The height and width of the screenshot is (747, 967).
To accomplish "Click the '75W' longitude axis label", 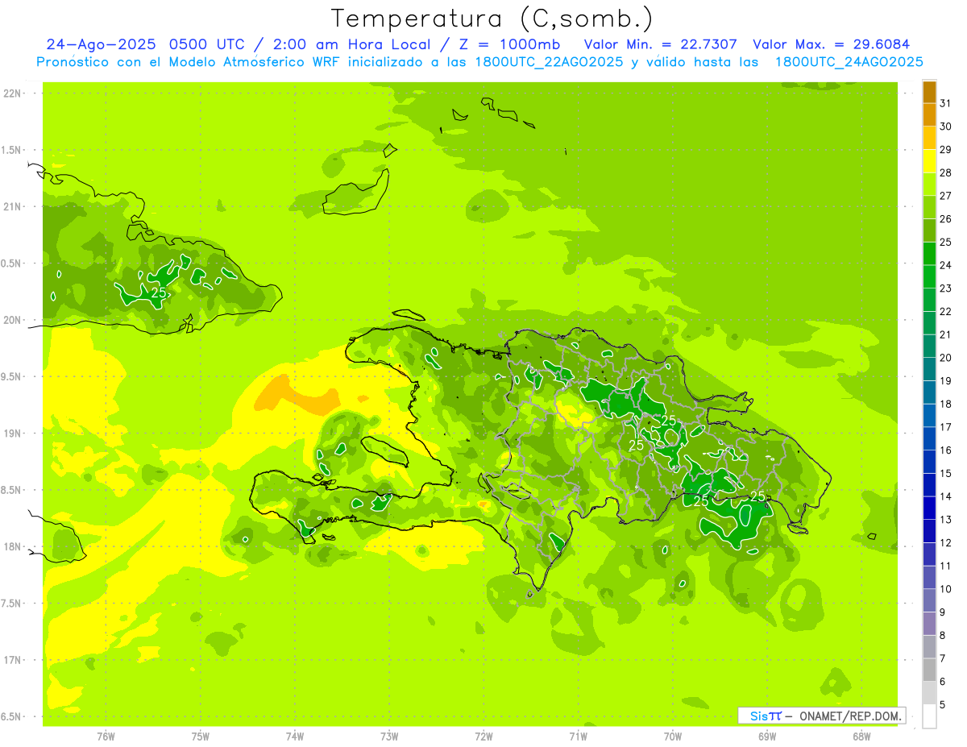I will click(201, 737).
